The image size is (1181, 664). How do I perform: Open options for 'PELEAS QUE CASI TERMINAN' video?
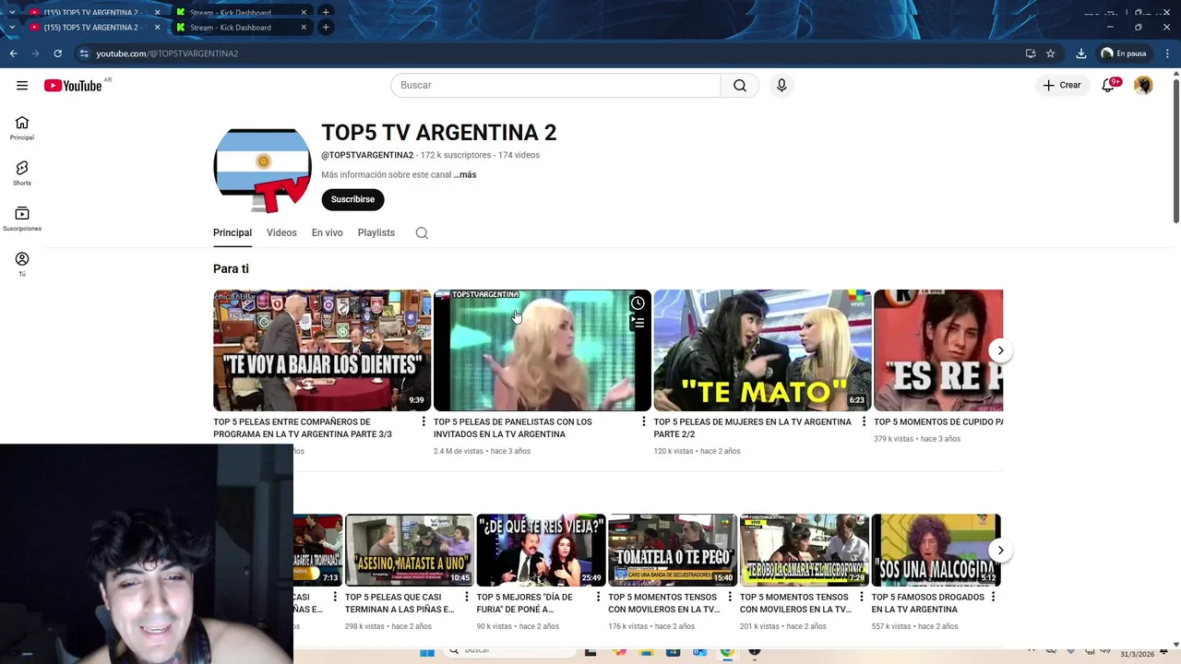(466, 597)
